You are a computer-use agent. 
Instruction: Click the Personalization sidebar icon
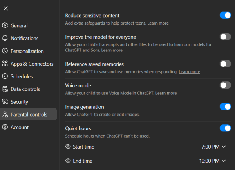click(5, 51)
